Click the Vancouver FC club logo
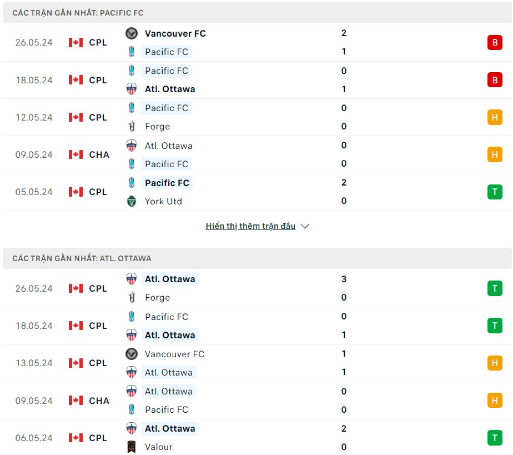This screenshot has width=513, height=455. (x=132, y=33)
